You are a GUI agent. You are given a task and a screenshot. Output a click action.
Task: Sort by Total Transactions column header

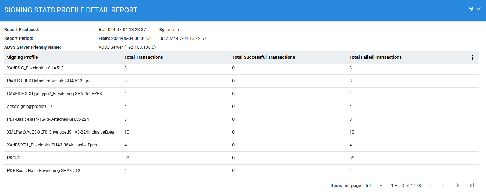pyautogui.click(x=144, y=57)
